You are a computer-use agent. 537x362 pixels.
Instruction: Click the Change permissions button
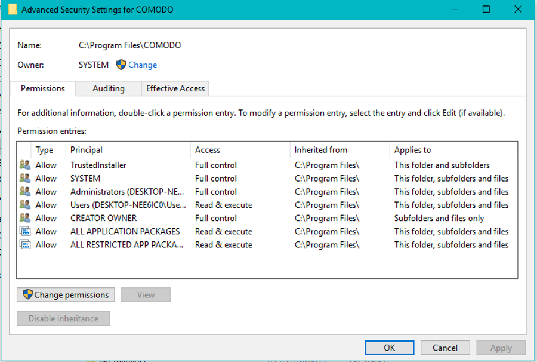(66, 295)
